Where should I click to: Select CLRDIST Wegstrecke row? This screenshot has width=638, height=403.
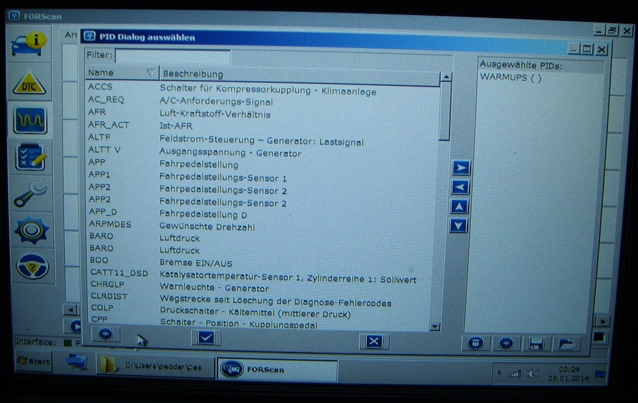[x=262, y=299]
